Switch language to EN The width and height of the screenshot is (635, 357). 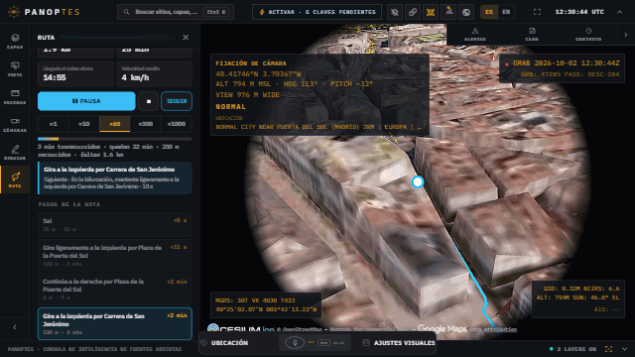506,12
